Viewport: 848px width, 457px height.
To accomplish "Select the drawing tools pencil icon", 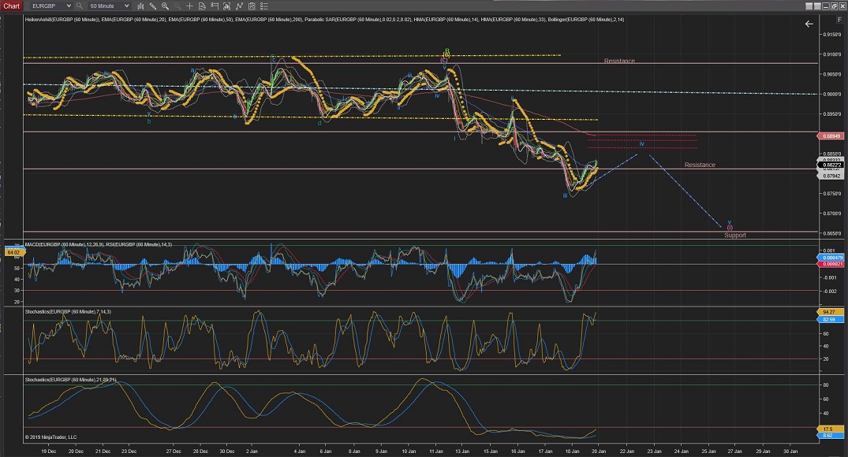I will coord(152,6).
